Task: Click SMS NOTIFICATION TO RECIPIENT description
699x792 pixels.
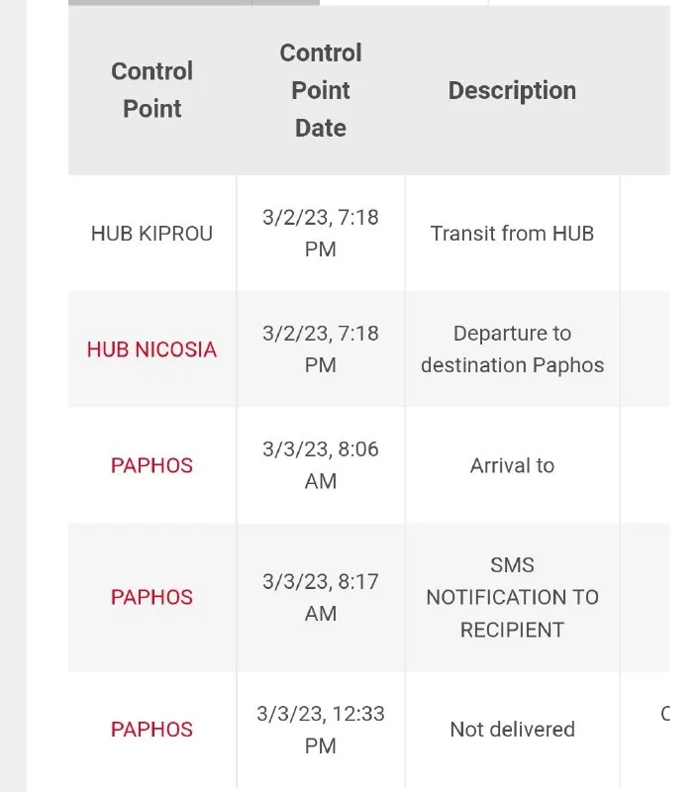Action: click(x=512, y=597)
